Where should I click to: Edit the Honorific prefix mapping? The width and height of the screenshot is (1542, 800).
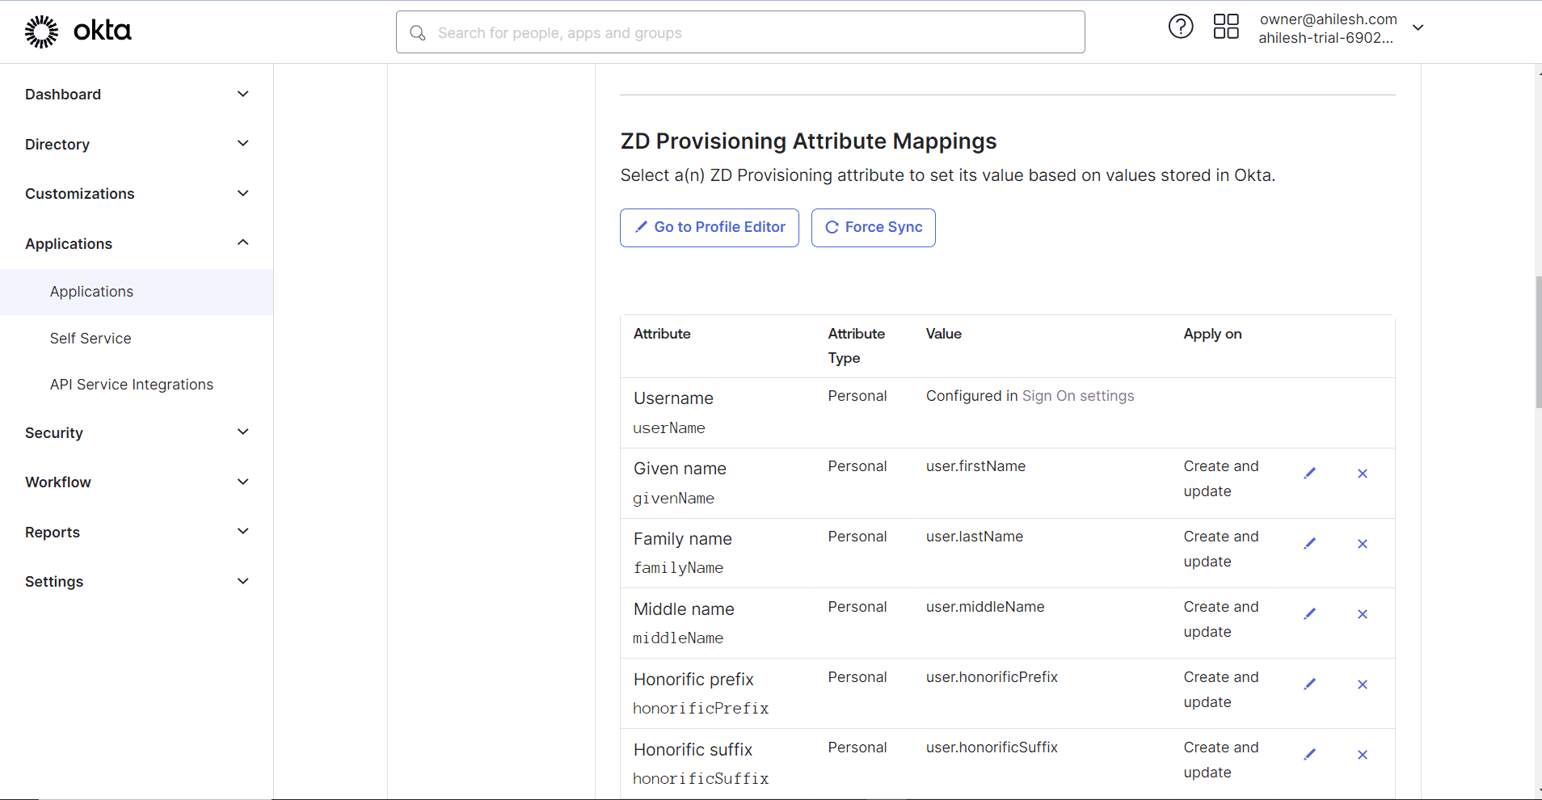pos(1309,684)
